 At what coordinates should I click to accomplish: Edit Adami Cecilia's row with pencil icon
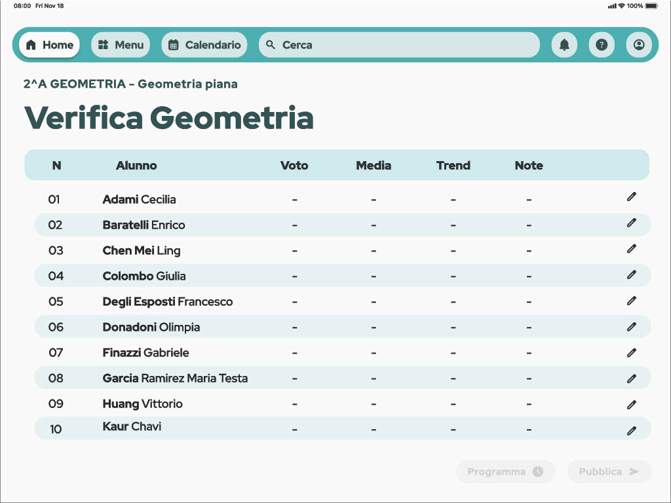[x=631, y=196]
